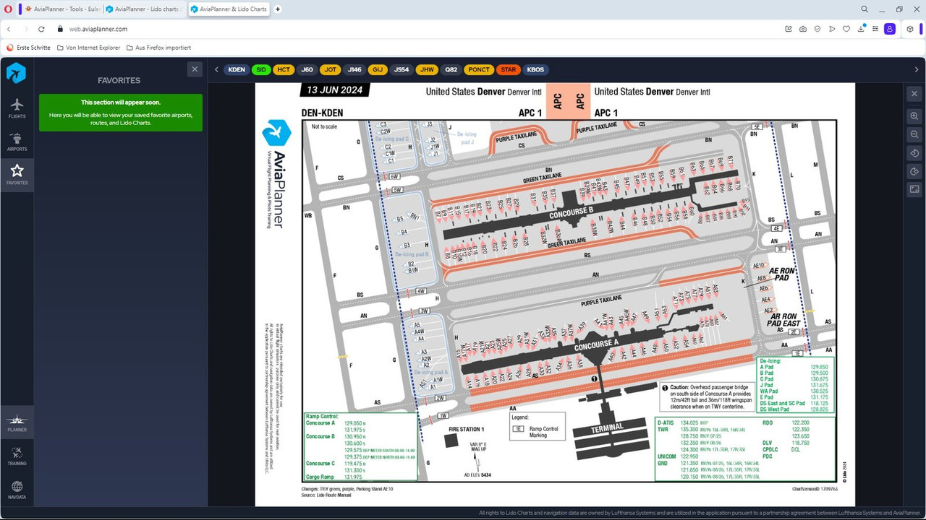Screen dimensions: 926x520
Task: Open the purple profile account icon
Action: point(890,29)
